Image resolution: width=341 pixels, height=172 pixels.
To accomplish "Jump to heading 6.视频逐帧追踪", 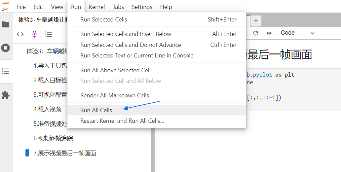I will pyautogui.click(x=53, y=138).
